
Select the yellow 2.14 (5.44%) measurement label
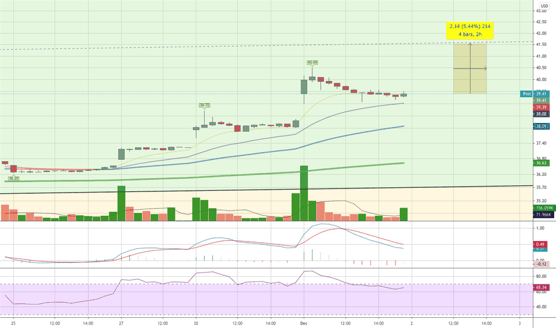(x=470, y=30)
